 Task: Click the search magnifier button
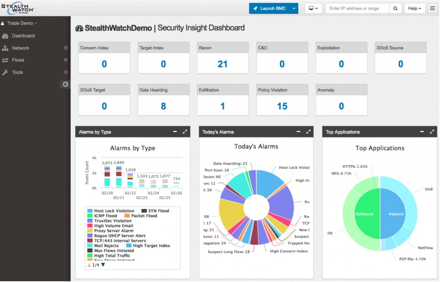395,9
